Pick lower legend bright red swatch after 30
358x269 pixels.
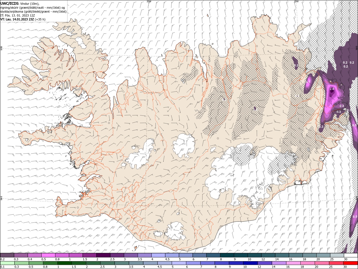click(350, 263)
